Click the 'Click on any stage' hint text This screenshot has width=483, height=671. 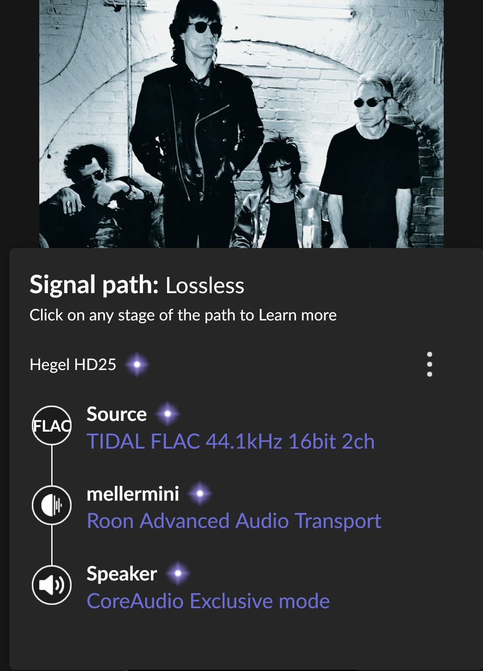(x=183, y=315)
